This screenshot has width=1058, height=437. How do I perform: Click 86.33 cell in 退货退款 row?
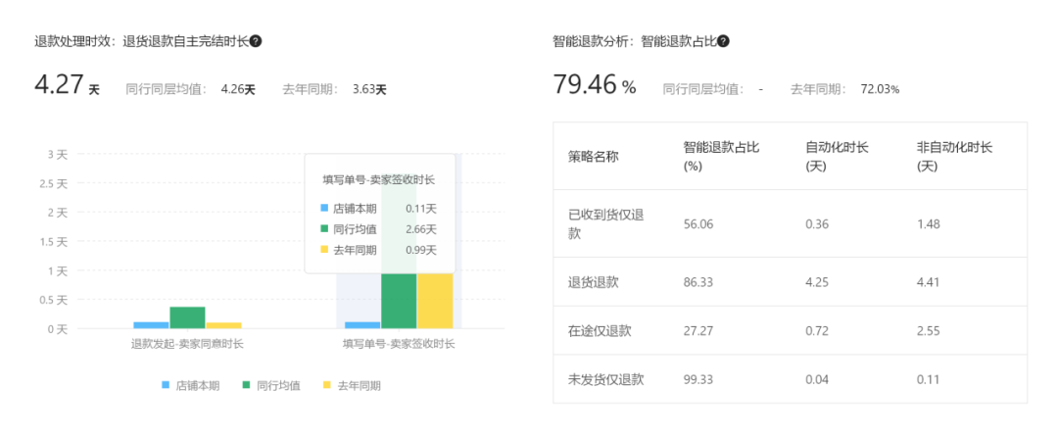point(698,282)
